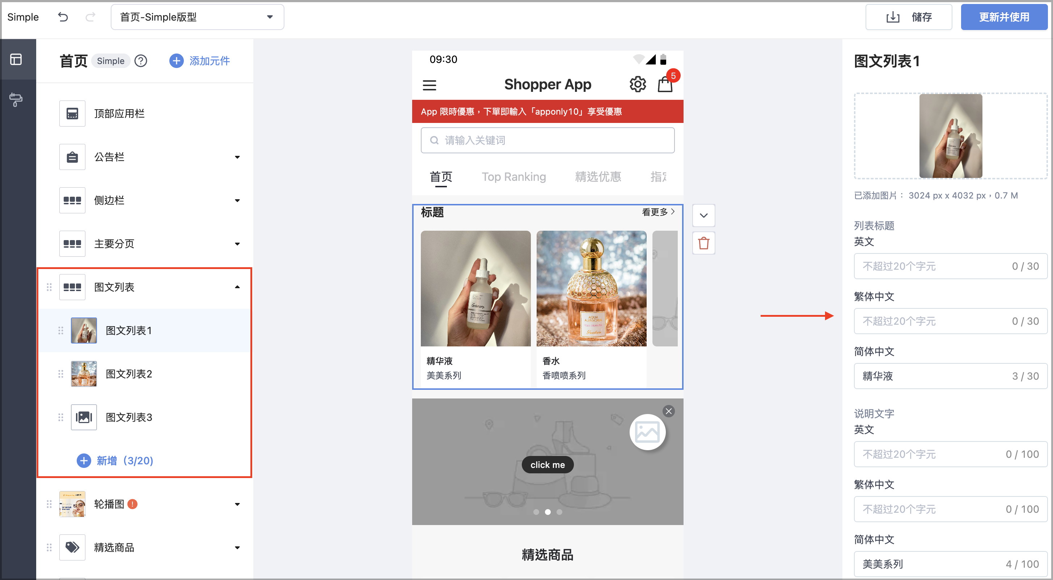Open the page layout sidebar icon
Image resolution: width=1053 pixels, height=580 pixels.
pyautogui.click(x=16, y=60)
